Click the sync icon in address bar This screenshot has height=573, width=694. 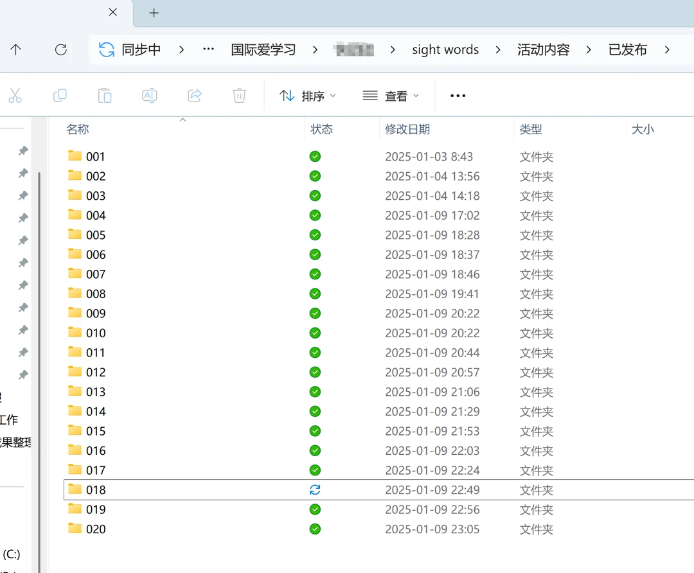[x=106, y=49]
